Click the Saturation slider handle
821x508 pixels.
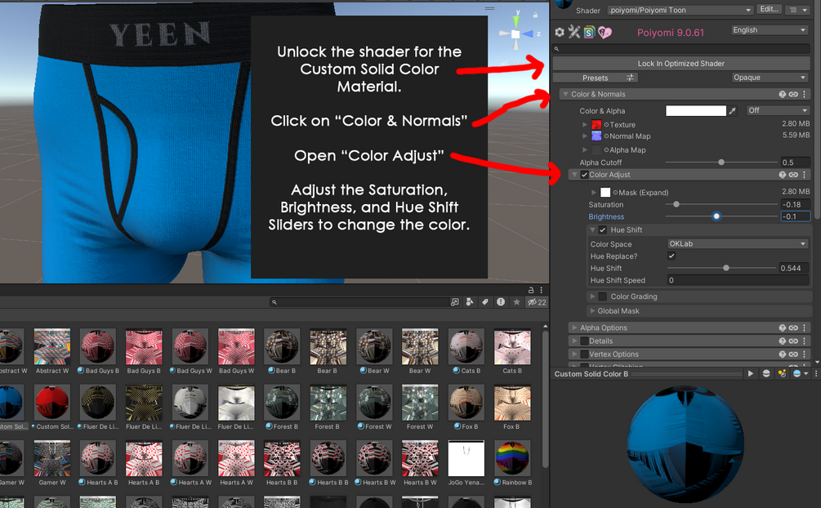[x=676, y=205]
